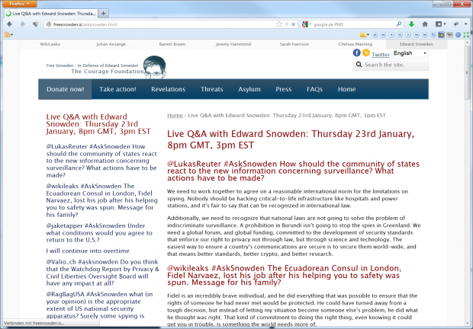The image size is (473, 329).
Task: Open the Donate now! menu item
Action: pos(65,89)
